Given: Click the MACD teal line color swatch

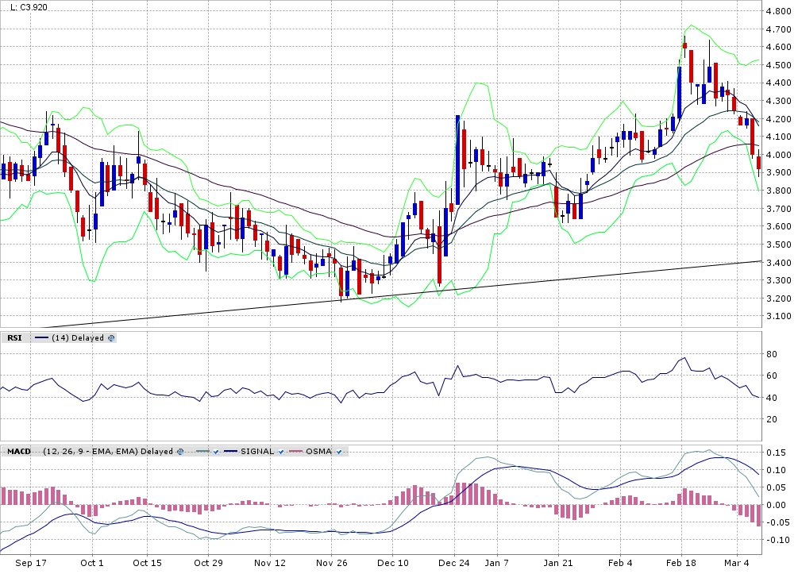Looking at the screenshot, I should [198, 452].
